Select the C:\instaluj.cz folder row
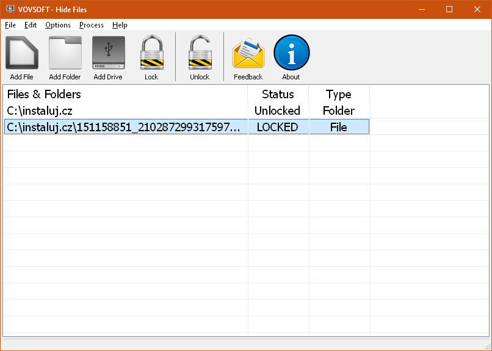Image resolution: width=492 pixels, height=351 pixels. click(x=40, y=110)
